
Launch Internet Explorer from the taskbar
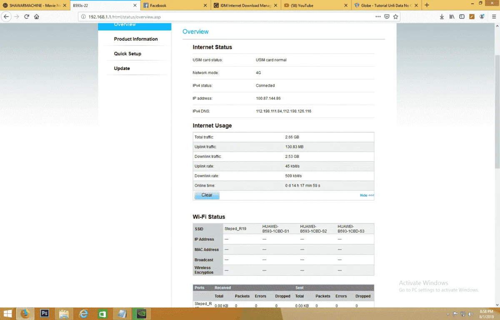point(83,313)
